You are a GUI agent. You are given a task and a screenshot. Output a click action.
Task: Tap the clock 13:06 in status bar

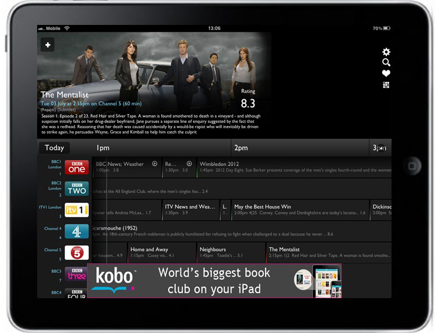coord(214,28)
